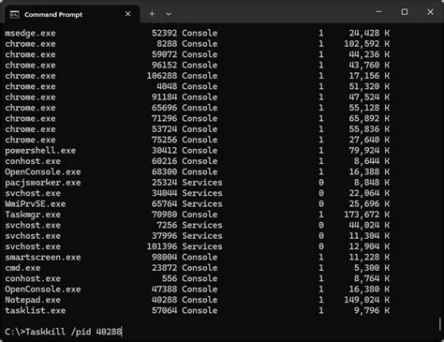
Task: Click the vertical scrollbar thumb
Action: (x=439, y=324)
